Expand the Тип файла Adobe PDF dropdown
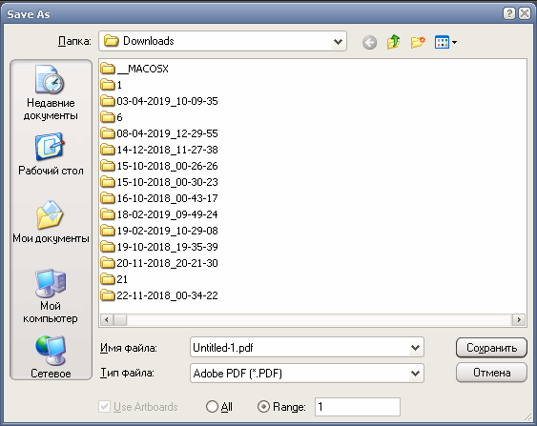The height and width of the screenshot is (426, 537). point(416,373)
